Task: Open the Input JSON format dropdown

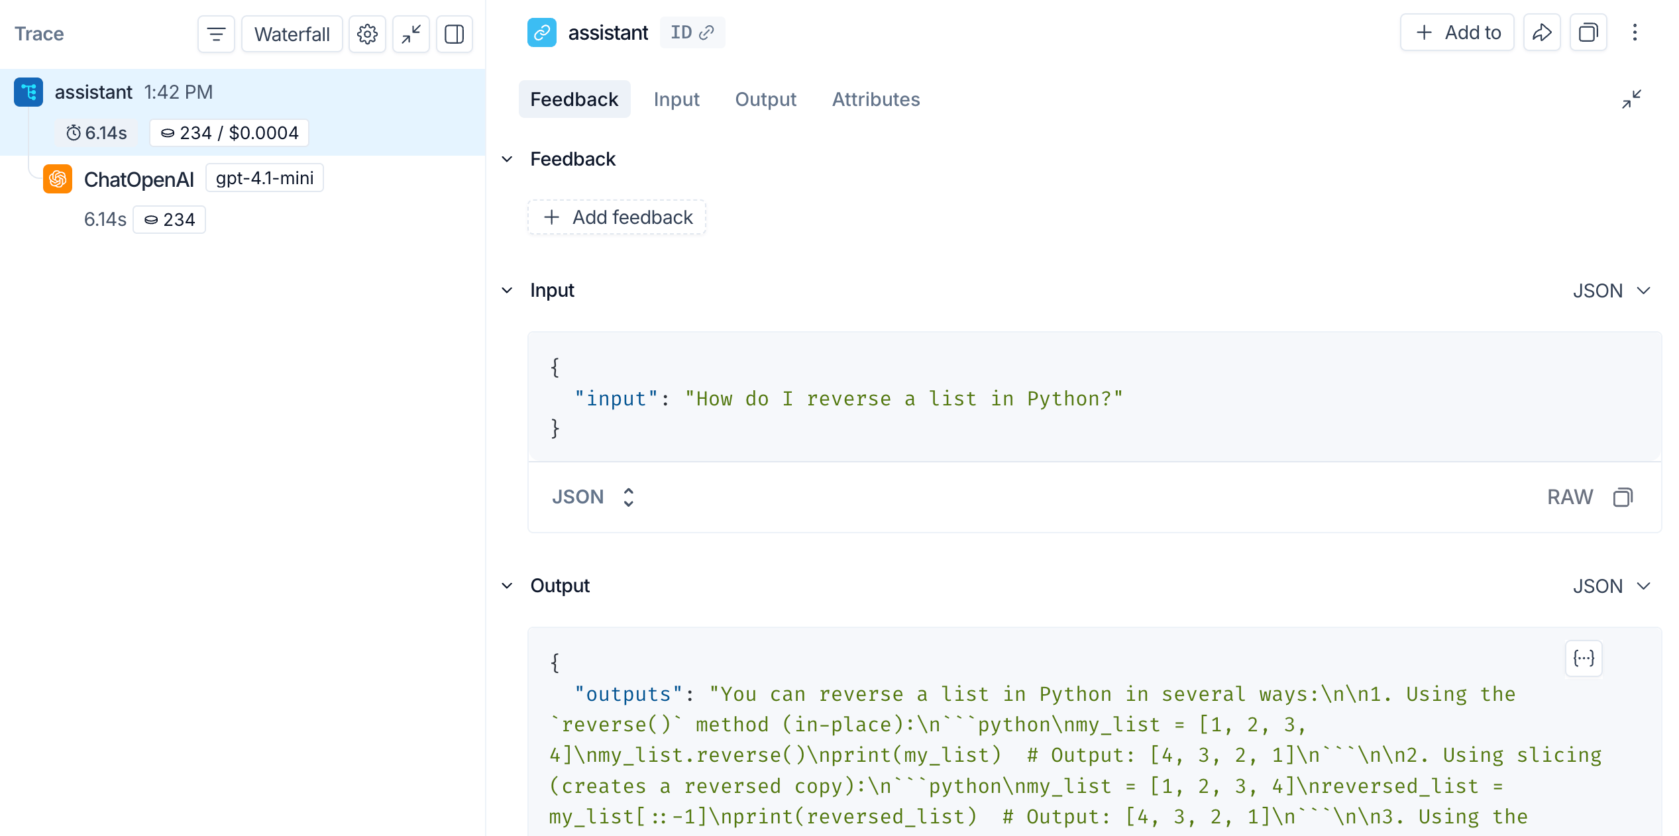Action: [1611, 291]
